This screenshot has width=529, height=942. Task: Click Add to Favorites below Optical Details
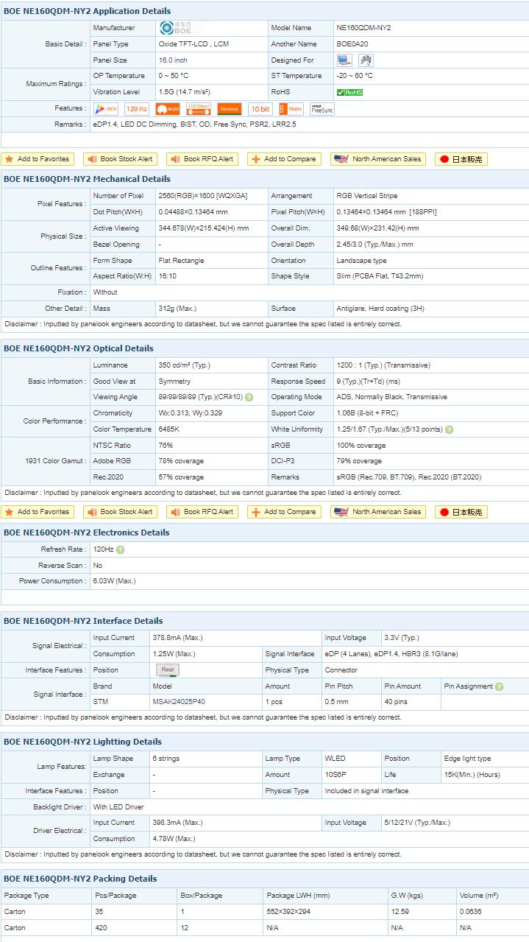coord(38,512)
